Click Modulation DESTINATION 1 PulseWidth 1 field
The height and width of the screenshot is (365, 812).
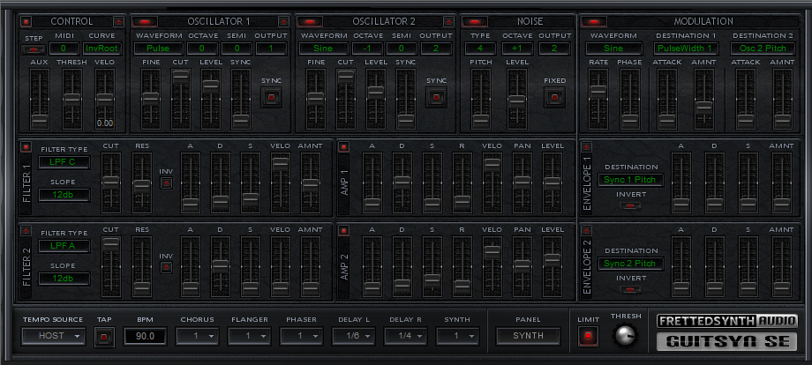pos(688,48)
